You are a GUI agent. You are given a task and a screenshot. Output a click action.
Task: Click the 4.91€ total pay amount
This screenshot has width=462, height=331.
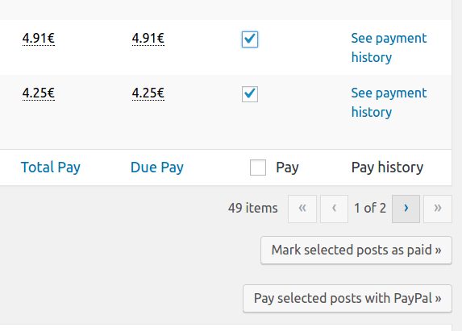point(39,38)
